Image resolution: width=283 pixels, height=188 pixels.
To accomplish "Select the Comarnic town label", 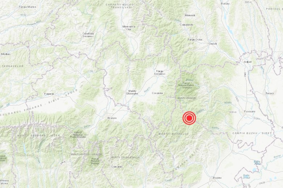I will click(x=117, y=167).
